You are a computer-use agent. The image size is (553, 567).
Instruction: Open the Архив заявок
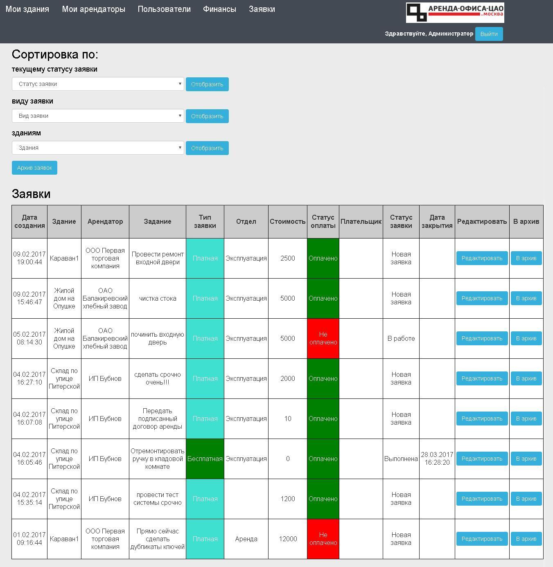pos(34,168)
